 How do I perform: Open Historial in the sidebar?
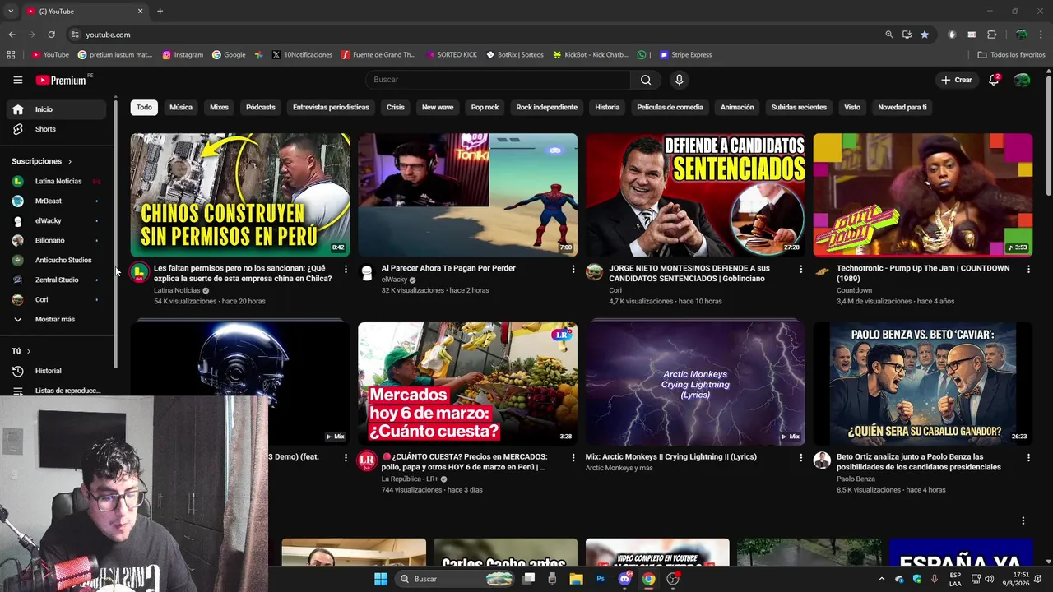click(57, 371)
